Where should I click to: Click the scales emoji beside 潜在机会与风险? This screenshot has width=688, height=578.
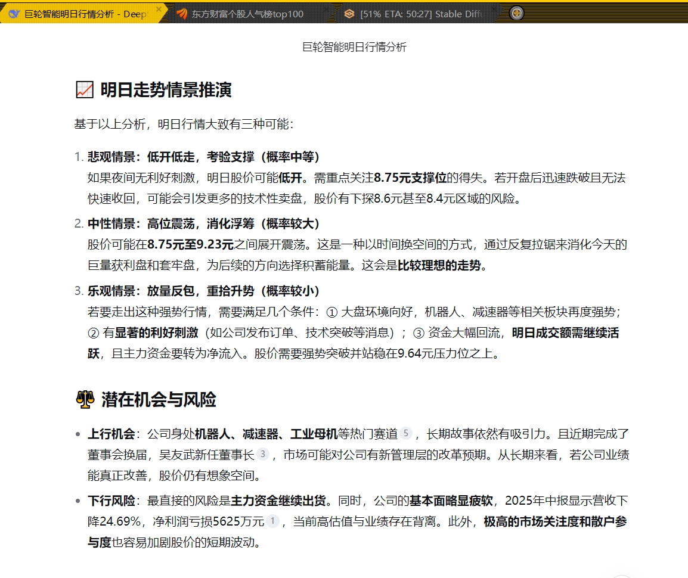point(85,399)
